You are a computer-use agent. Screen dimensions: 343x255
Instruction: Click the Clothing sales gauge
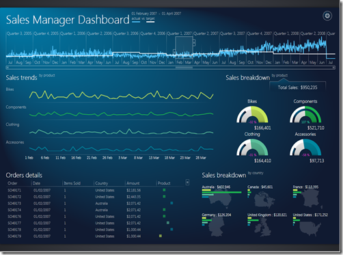point(252,148)
